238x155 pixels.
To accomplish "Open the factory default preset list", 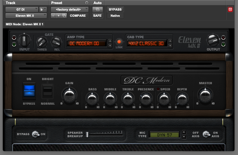I will point(70,10).
